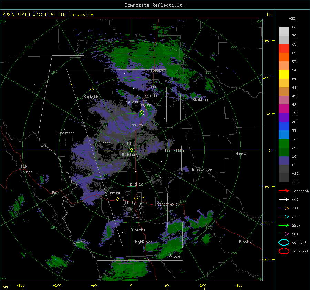Image resolution: width=310 pixels, height=290 pixels.
Task: Click the Airdrie city label
Action: 136,184
